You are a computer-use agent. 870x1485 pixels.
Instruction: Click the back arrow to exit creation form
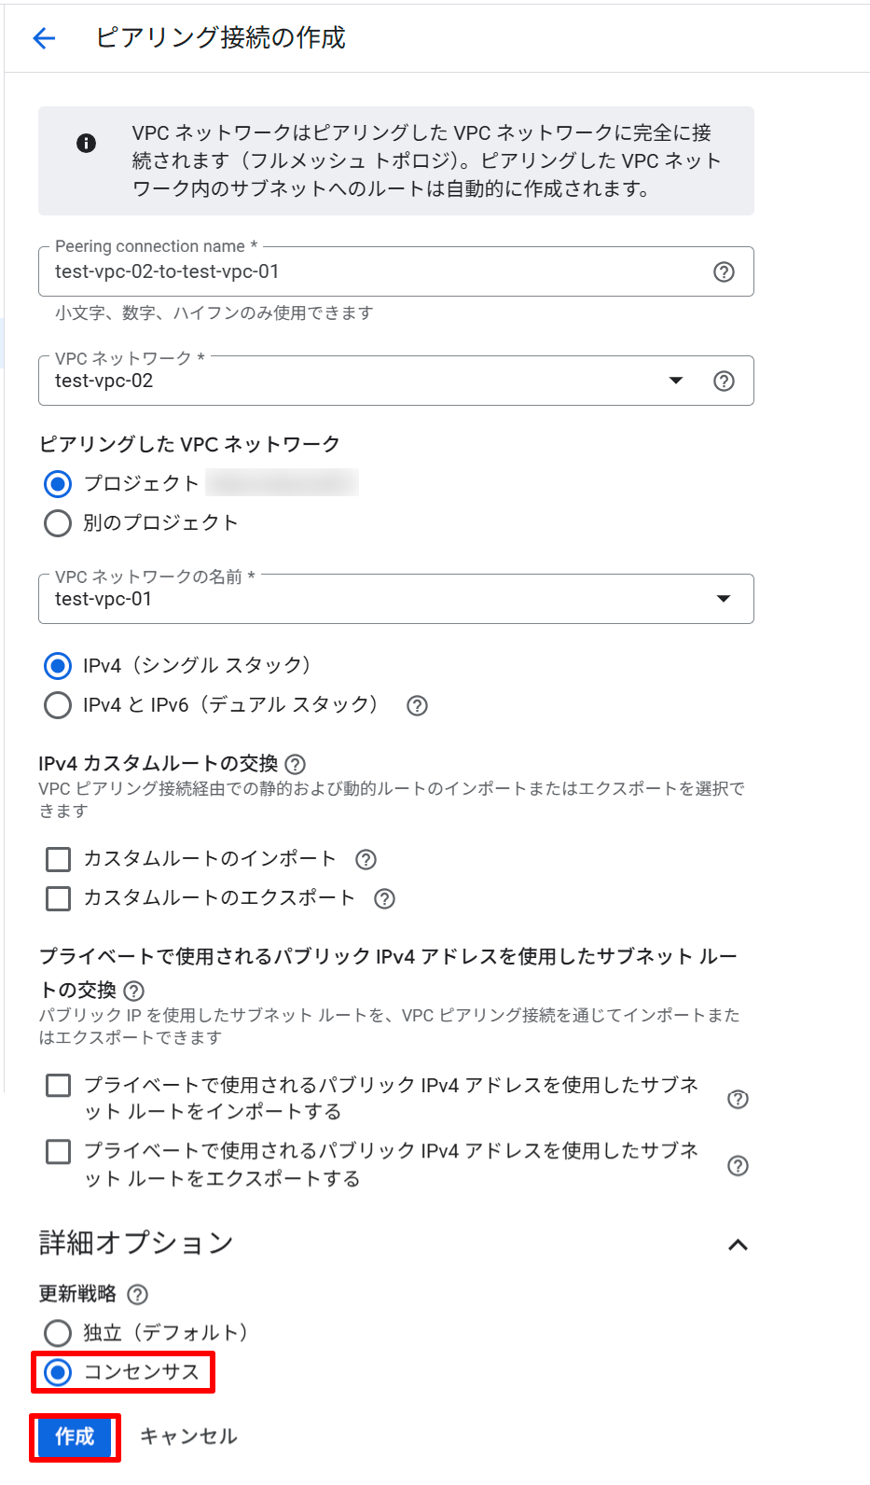[43, 37]
